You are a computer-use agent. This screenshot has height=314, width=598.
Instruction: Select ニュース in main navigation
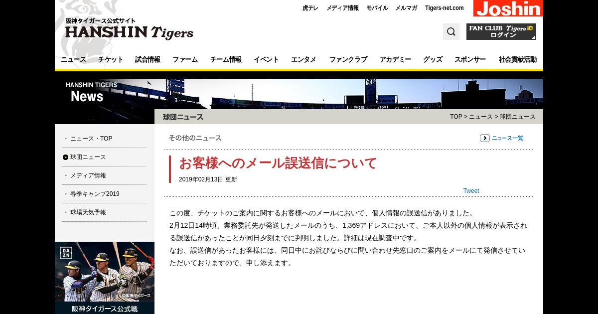point(73,59)
